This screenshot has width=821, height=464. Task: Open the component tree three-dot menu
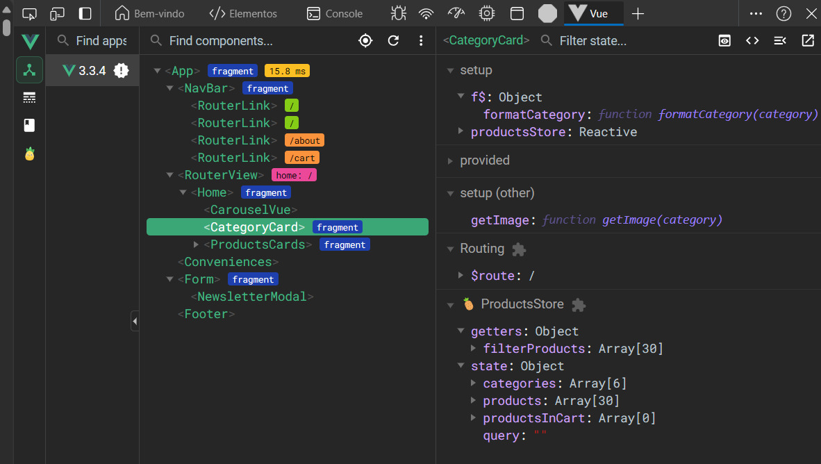coord(421,41)
